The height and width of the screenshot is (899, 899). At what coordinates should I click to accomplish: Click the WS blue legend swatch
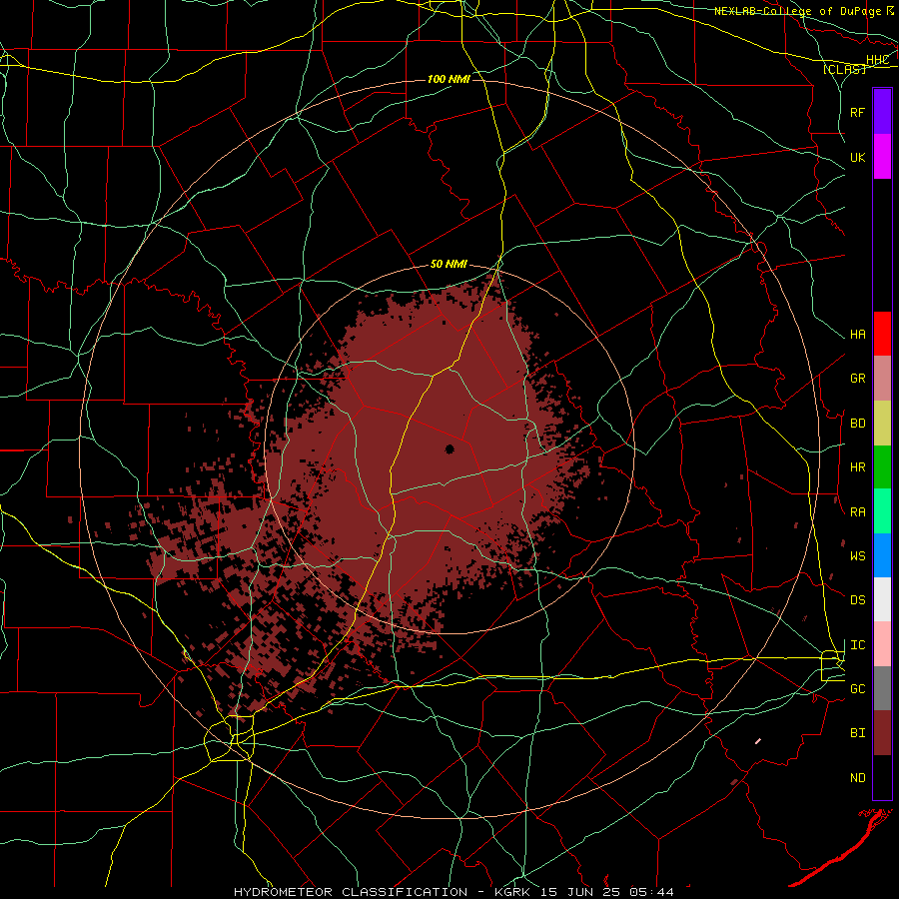882,555
